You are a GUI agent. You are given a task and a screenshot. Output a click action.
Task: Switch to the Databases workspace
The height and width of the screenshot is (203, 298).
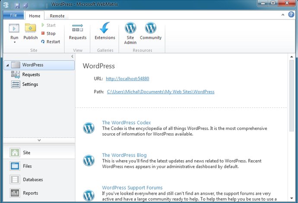33,180
